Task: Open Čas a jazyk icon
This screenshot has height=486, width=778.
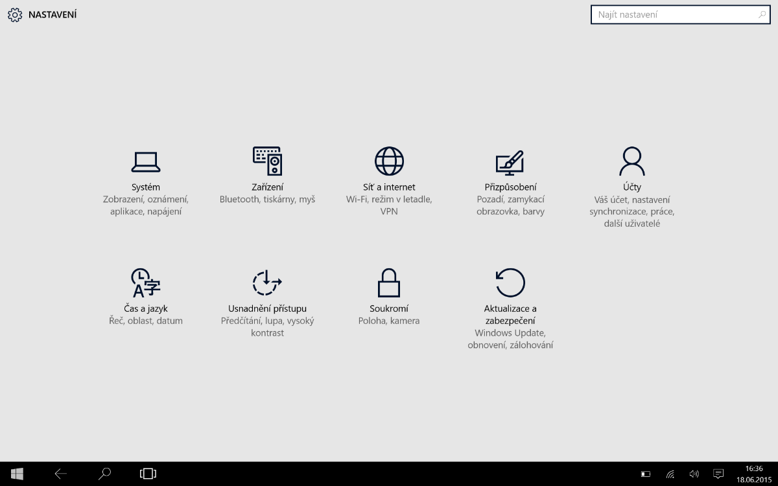Action: coord(146,283)
